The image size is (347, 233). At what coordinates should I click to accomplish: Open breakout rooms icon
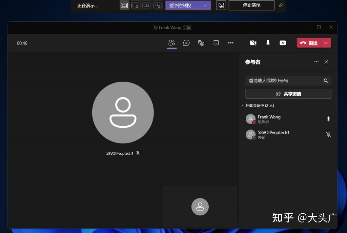(216, 43)
